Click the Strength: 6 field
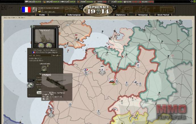The width and height of the screenshot is (196, 124). click(x=57, y=55)
